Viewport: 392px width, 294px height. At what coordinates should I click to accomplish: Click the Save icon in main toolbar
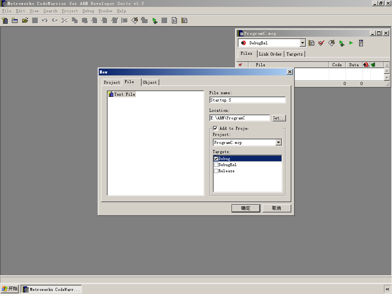tap(35, 21)
